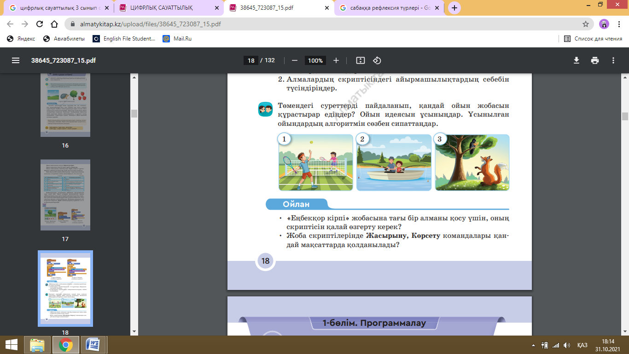Image resolution: width=629 pixels, height=354 pixels.
Task: Open PDF viewer more actions menu
Action: pyautogui.click(x=613, y=60)
